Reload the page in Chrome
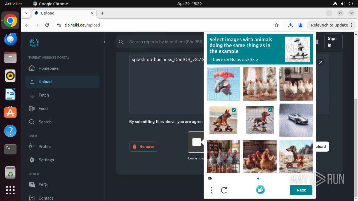The image size is (358, 201). pyautogui.click(x=47, y=25)
